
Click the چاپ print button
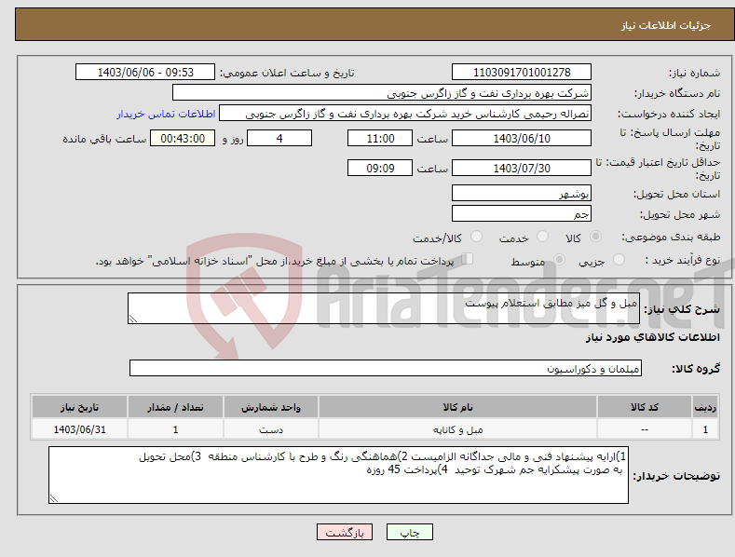[410, 532]
